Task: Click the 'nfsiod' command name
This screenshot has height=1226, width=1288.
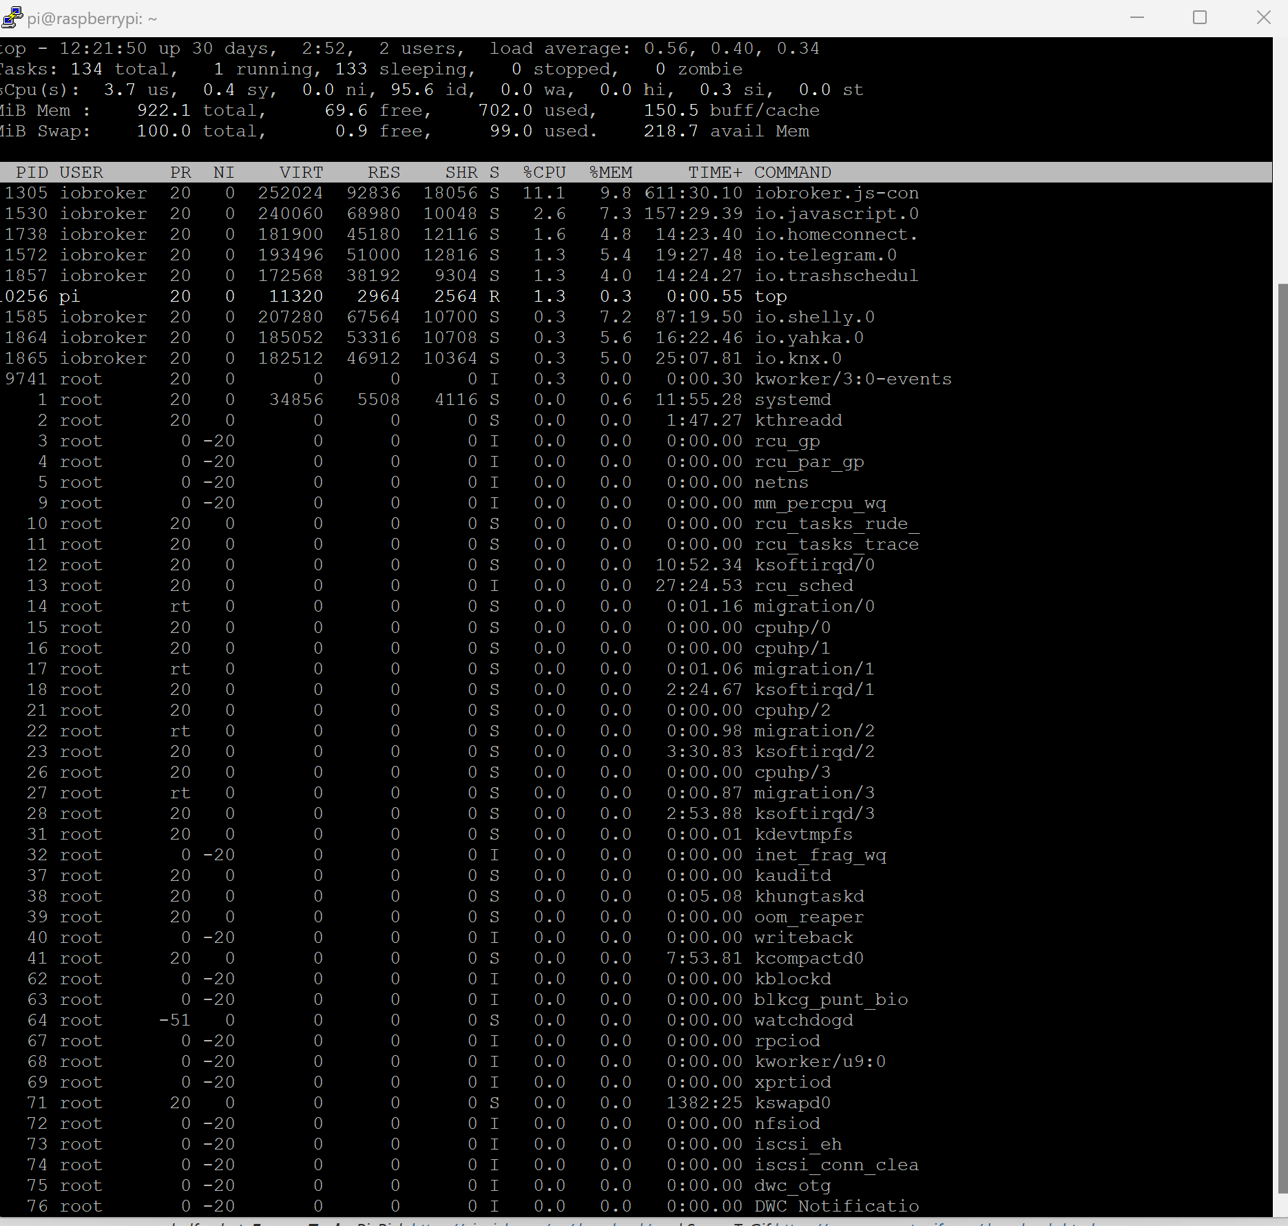Action: pos(787,1123)
